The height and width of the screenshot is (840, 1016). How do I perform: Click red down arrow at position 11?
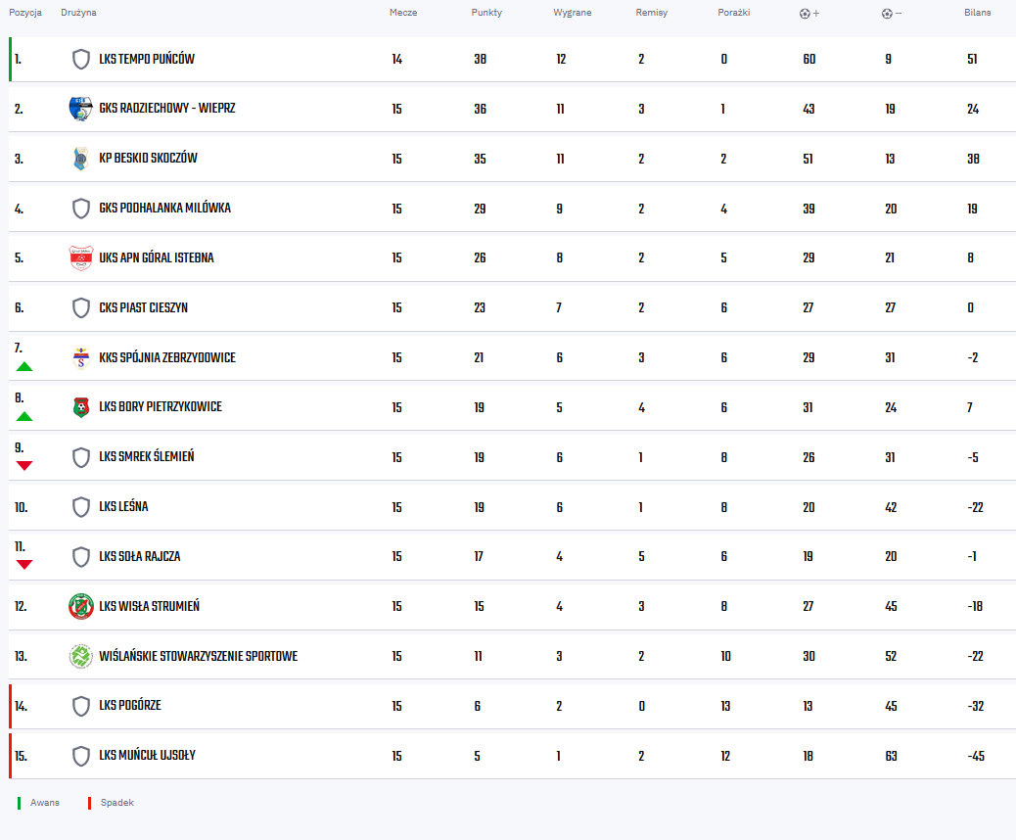(24, 564)
